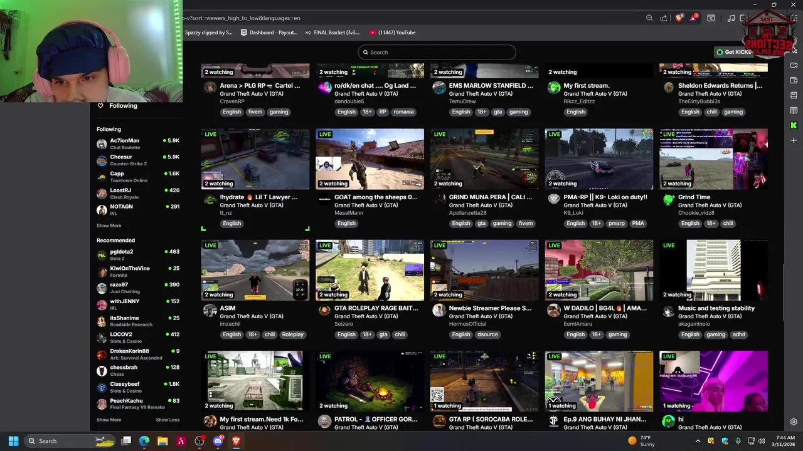The height and width of the screenshot is (451, 803).
Task: Click Windows taskbar Search box
Action: [70, 441]
